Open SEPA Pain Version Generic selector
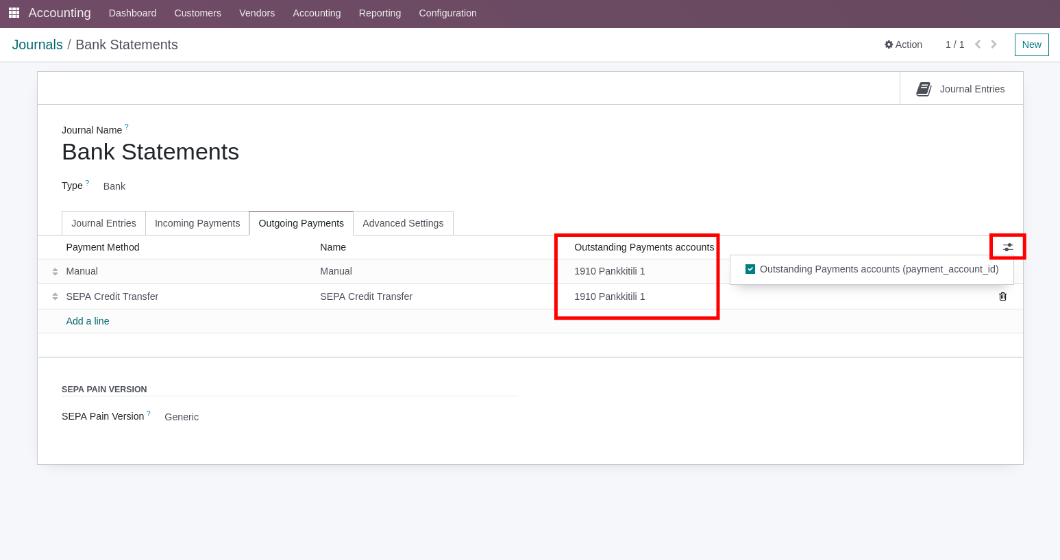This screenshot has width=1060, height=560. (182, 417)
